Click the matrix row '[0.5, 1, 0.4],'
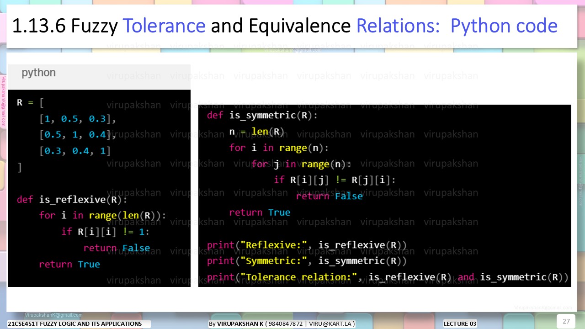585x329 pixels. coord(78,135)
